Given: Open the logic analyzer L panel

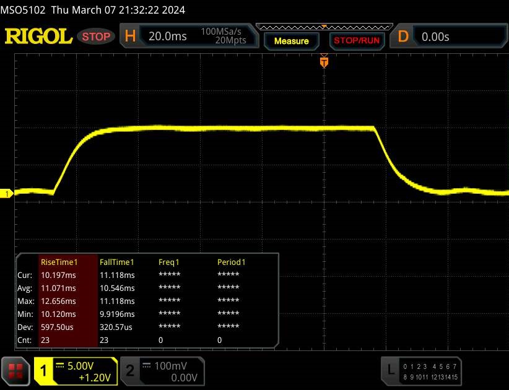Looking at the screenshot, I should tap(421, 371).
